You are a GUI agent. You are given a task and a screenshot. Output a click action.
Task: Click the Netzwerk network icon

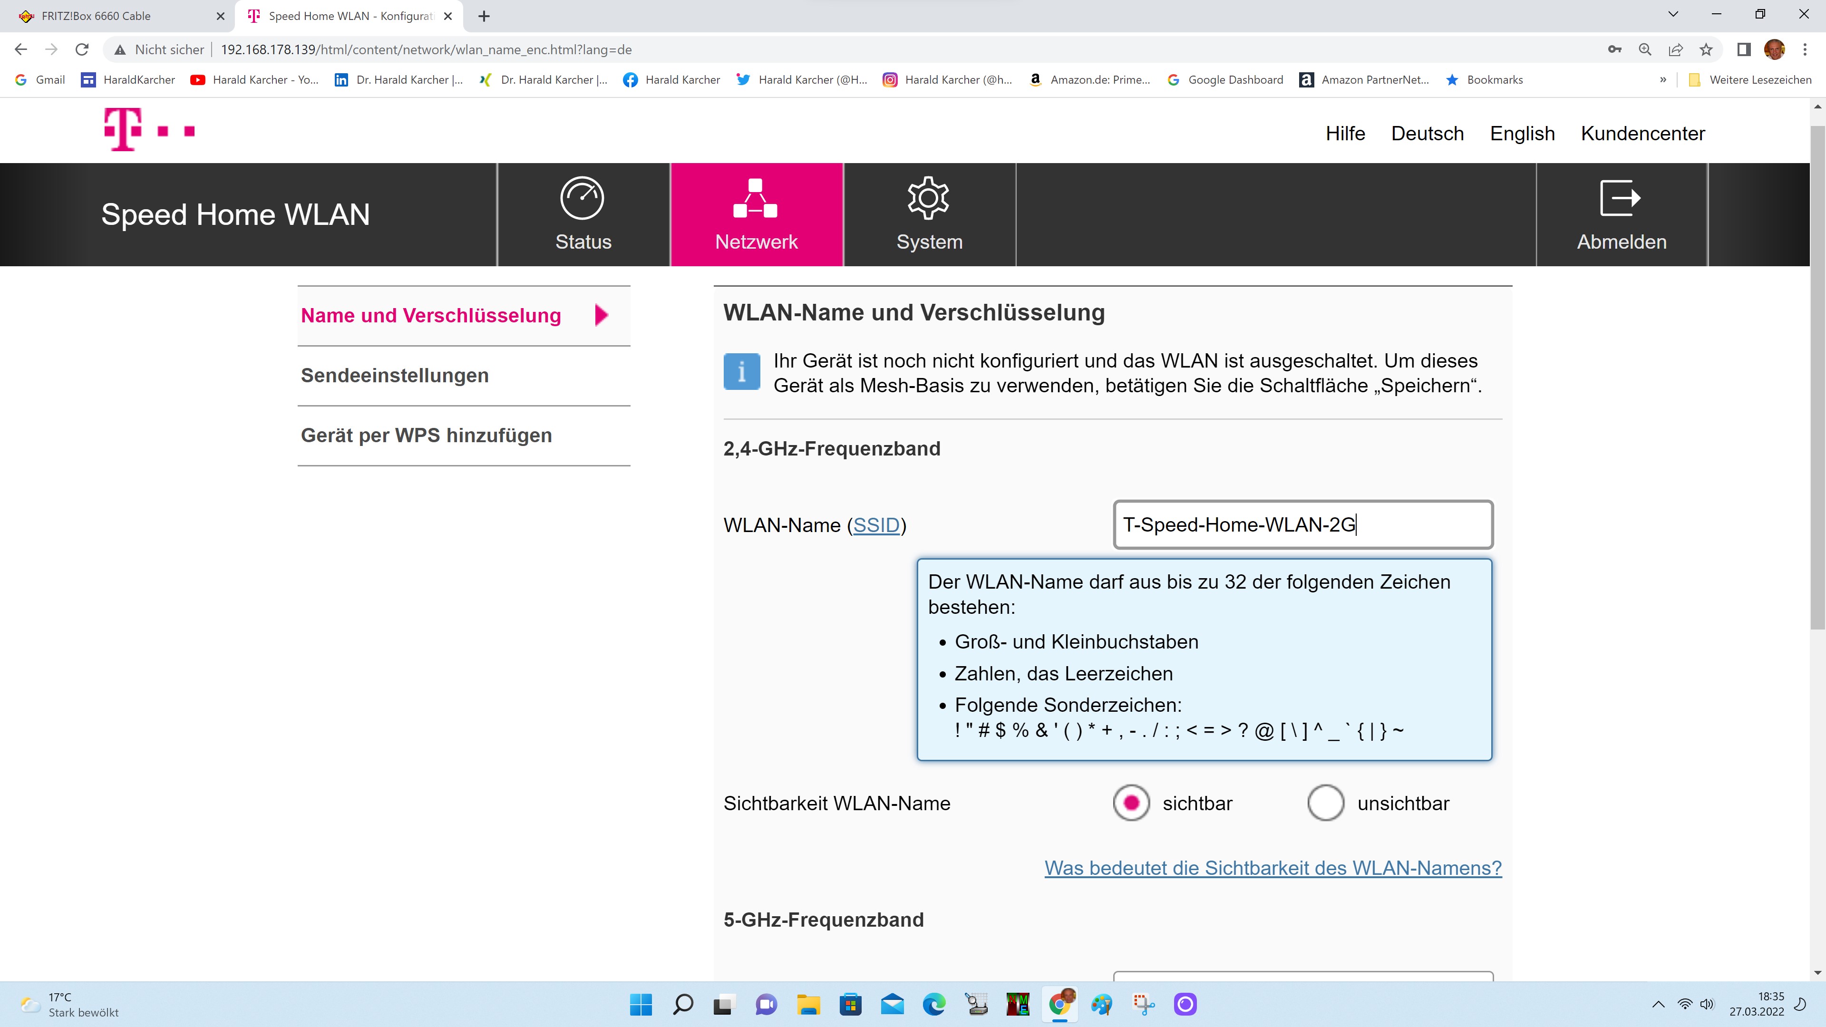point(755,198)
